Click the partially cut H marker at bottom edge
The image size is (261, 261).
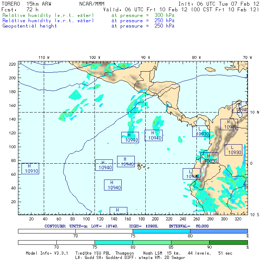(x=118, y=211)
